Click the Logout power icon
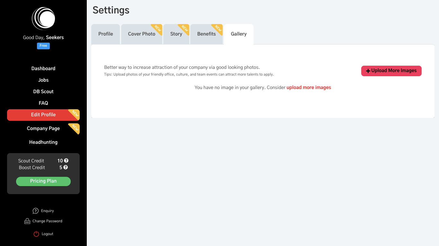This screenshot has width=439, height=246. point(36,234)
